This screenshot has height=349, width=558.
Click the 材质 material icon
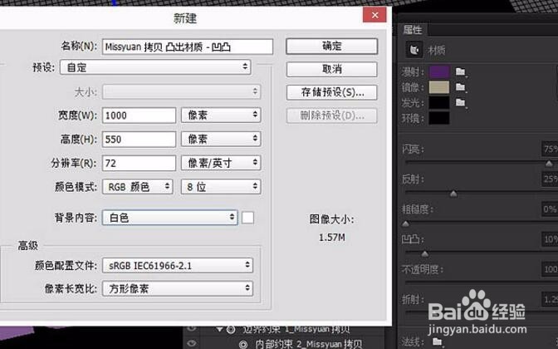(414, 50)
